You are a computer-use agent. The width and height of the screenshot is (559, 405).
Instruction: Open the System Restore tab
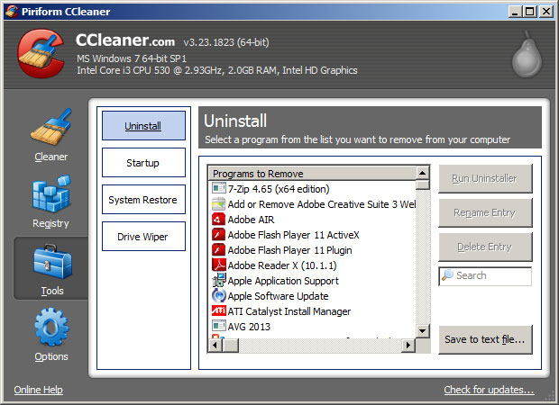[143, 200]
